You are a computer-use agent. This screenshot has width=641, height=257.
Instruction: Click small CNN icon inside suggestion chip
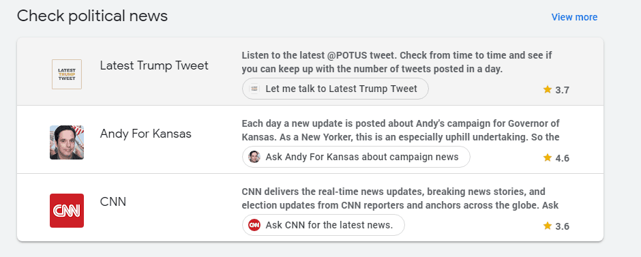[254, 225]
